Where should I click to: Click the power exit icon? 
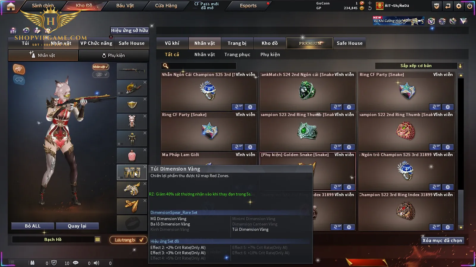(469, 6)
